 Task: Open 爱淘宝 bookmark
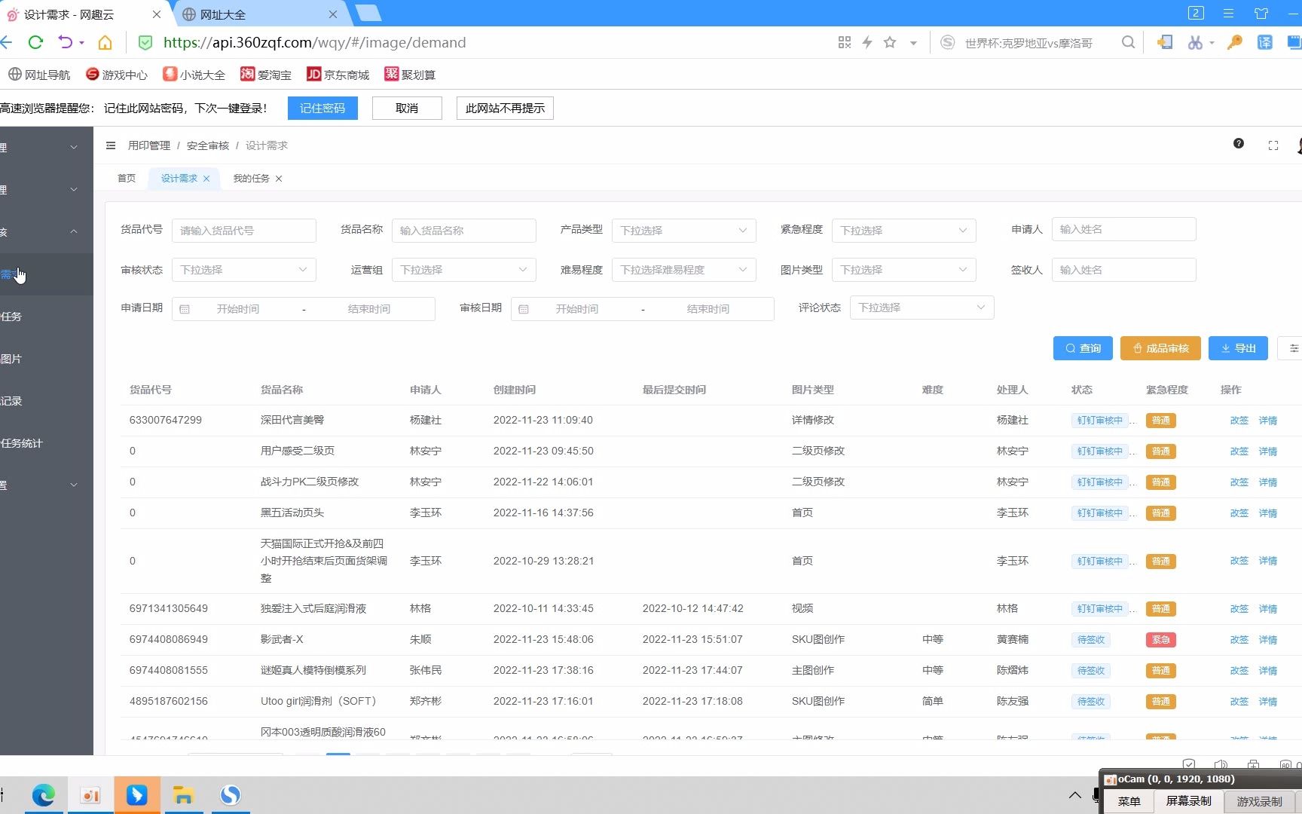tap(266, 74)
